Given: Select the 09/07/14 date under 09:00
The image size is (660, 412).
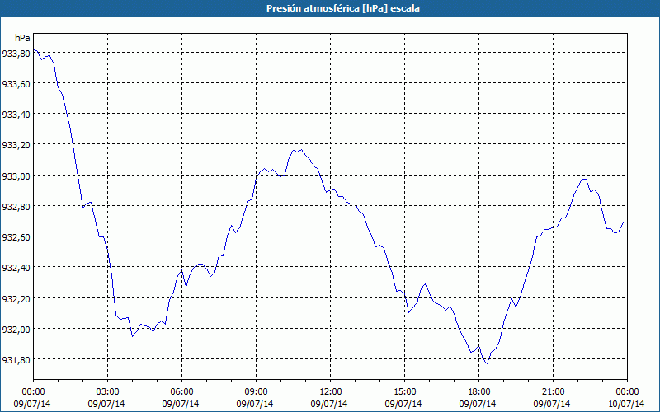Looking at the screenshot, I should (x=255, y=404).
